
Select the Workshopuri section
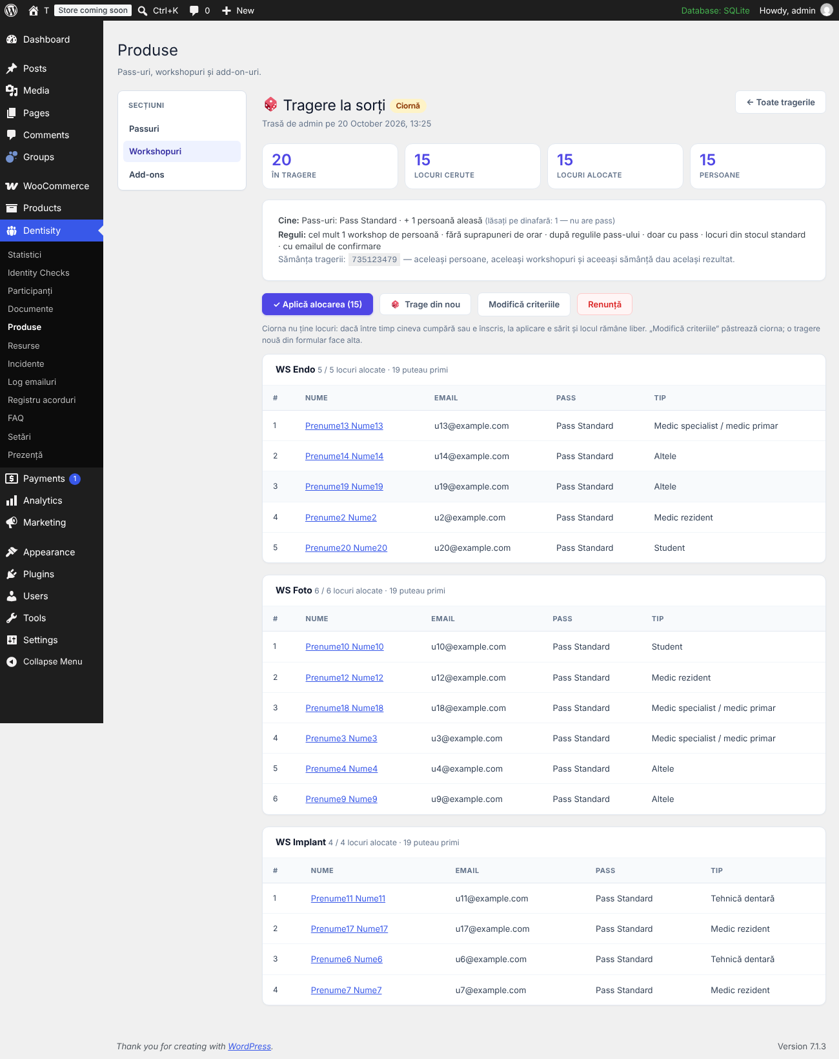click(x=182, y=151)
